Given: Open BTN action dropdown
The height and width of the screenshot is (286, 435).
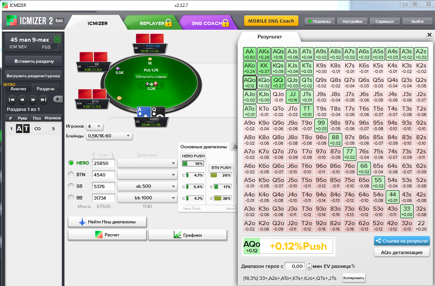Looking at the screenshot, I should 147,175.
